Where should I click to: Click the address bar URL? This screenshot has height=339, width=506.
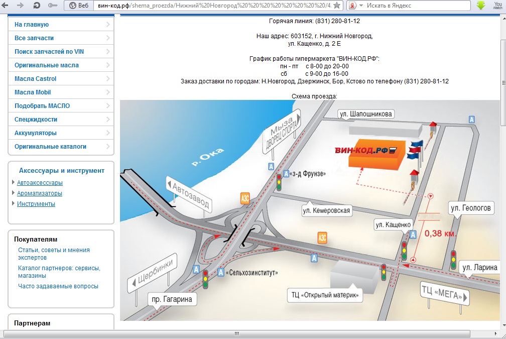pos(214,6)
